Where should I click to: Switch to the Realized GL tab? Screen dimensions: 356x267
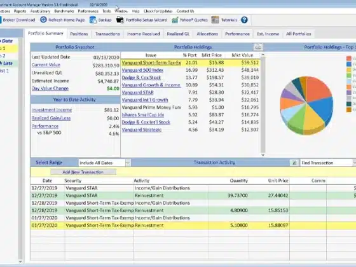178,34
